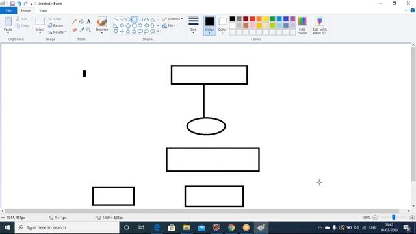Click the Save icon in title bar
Viewport: 416px width, 234px height.
pyautogui.click(x=12, y=3)
